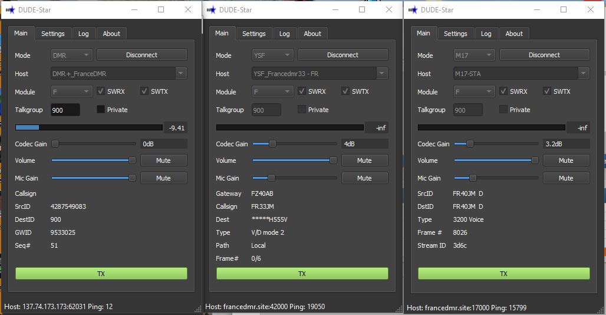Click GWID value 9533025
The width and height of the screenshot is (606, 315).
click(x=63, y=232)
